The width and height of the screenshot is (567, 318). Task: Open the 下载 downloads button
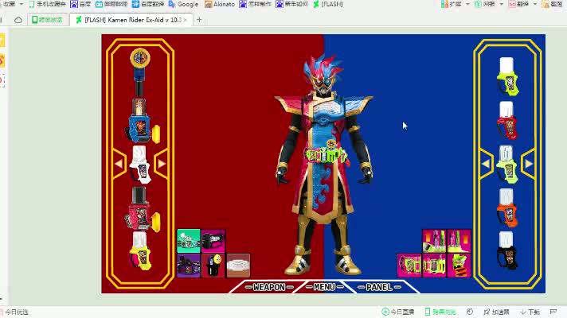tap(530, 312)
